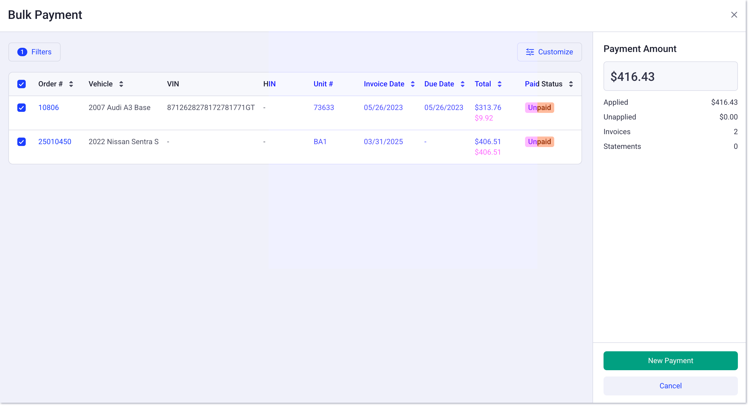Click the Applied amount row
Image resolution: width=751 pixels, height=408 pixels.
click(x=670, y=102)
